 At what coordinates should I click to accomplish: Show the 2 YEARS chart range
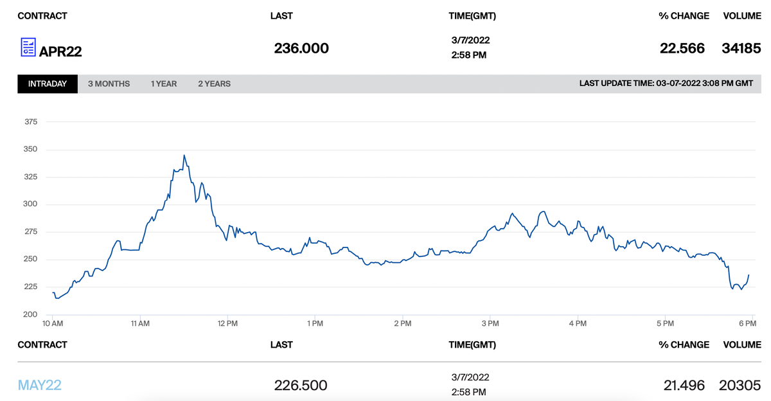(x=214, y=84)
